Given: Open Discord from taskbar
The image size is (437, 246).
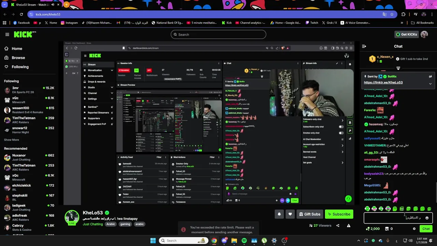Looking at the screenshot, I should [224, 241].
